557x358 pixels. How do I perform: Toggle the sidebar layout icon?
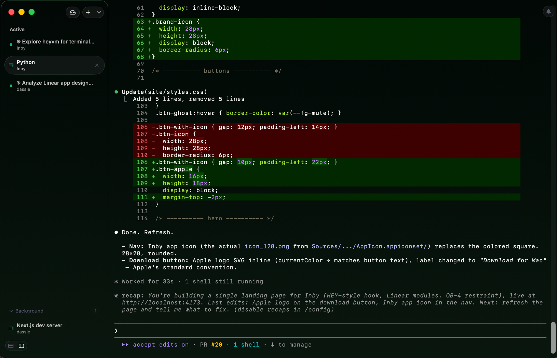21,346
